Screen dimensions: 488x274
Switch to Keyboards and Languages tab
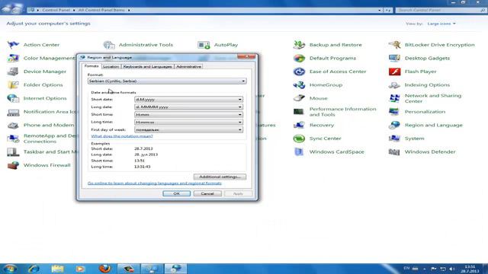tap(147, 66)
